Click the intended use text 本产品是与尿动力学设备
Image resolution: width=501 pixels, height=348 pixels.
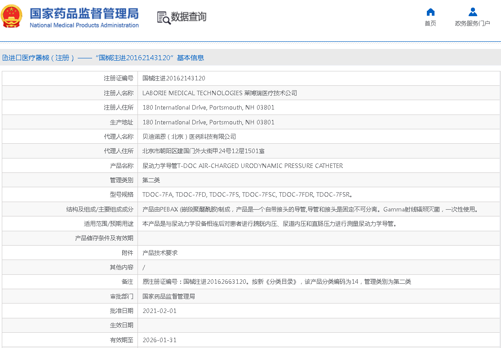click(270, 224)
